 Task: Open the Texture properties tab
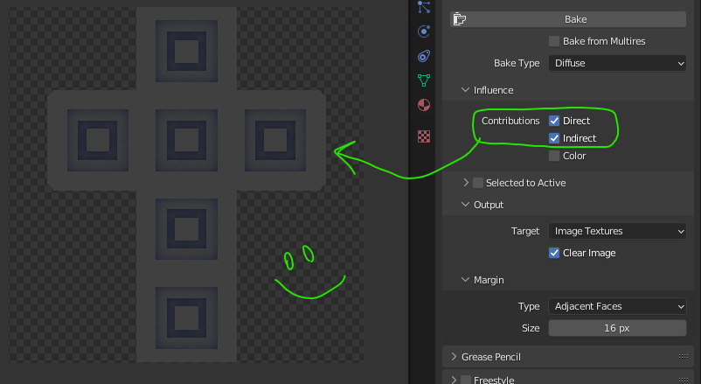click(x=424, y=136)
